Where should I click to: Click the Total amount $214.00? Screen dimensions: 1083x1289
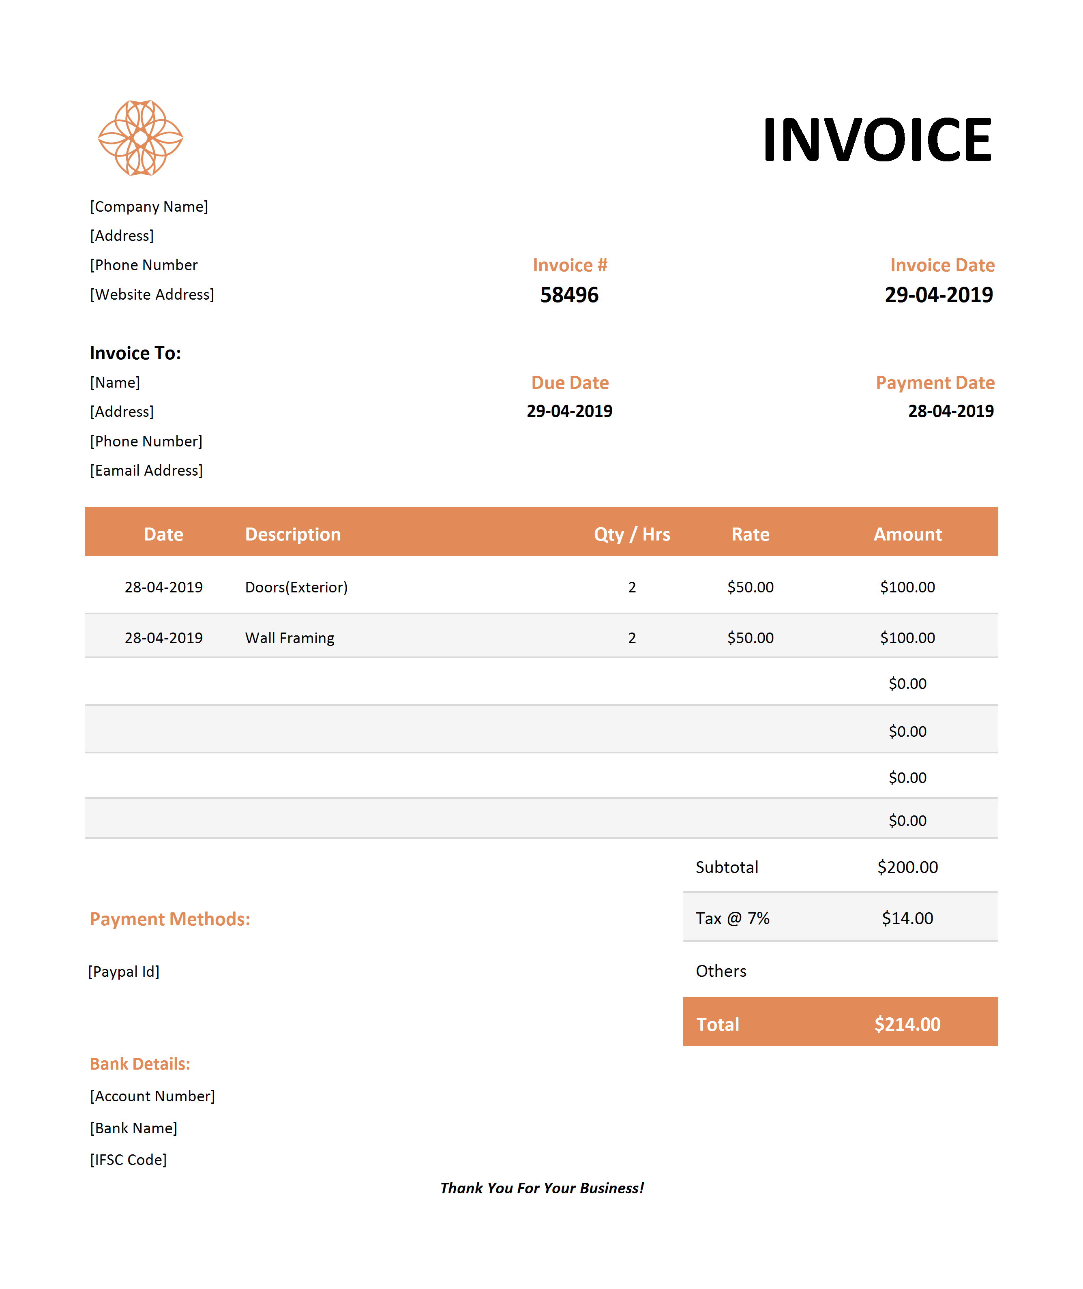point(907,1025)
